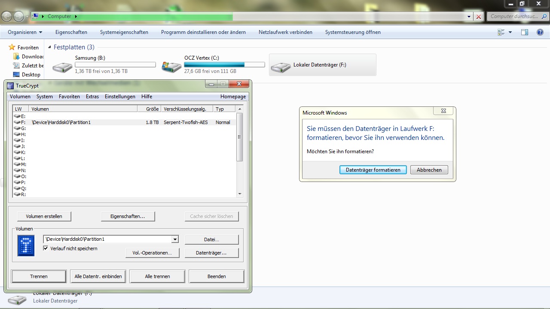Click the Trennen button
Viewport: 550px width, 309px height.
click(x=39, y=276)
